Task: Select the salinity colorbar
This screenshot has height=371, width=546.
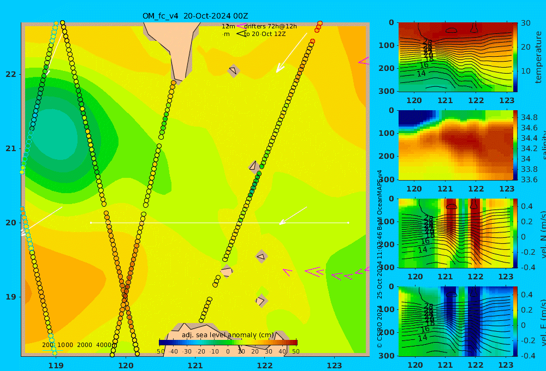Action: (x=515, y=145)
